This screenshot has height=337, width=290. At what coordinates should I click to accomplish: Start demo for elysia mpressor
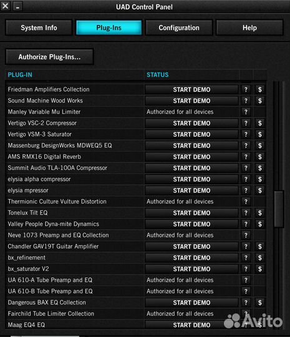pos(191,190)
